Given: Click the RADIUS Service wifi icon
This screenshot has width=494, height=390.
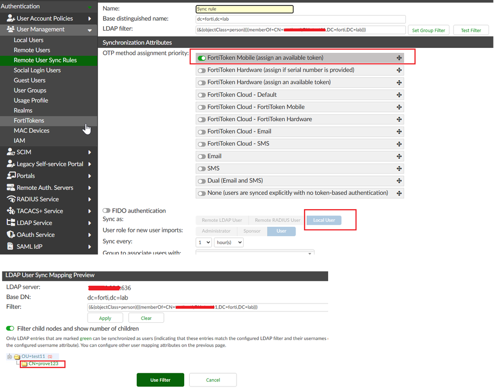Looking at the screenshot, I should [x=11, y=199].
